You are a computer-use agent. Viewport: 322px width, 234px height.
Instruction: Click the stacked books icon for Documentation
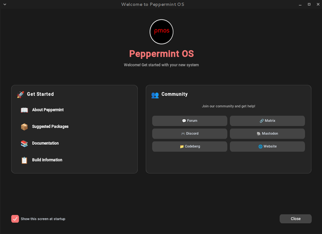point(24,144)
